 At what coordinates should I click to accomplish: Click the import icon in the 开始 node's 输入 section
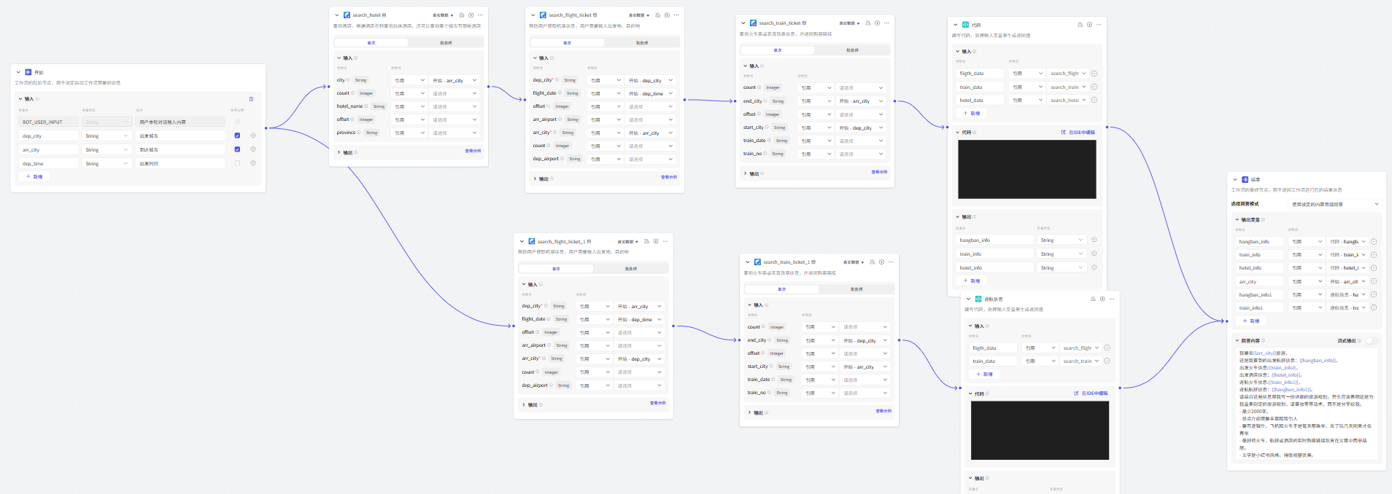point(252,99)
